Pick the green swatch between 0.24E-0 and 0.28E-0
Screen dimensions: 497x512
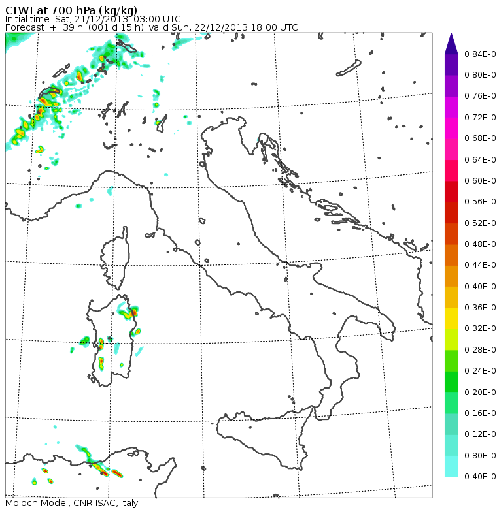point(451,360)
